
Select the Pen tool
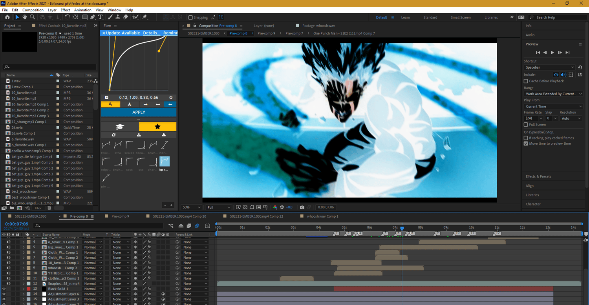pos(93,17)
